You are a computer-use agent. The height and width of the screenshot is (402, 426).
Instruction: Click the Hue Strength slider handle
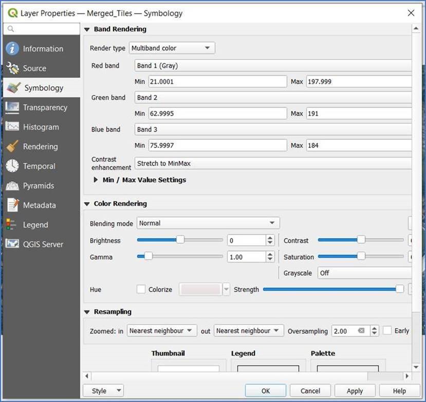pyautogui.click(x=400, y=289)
